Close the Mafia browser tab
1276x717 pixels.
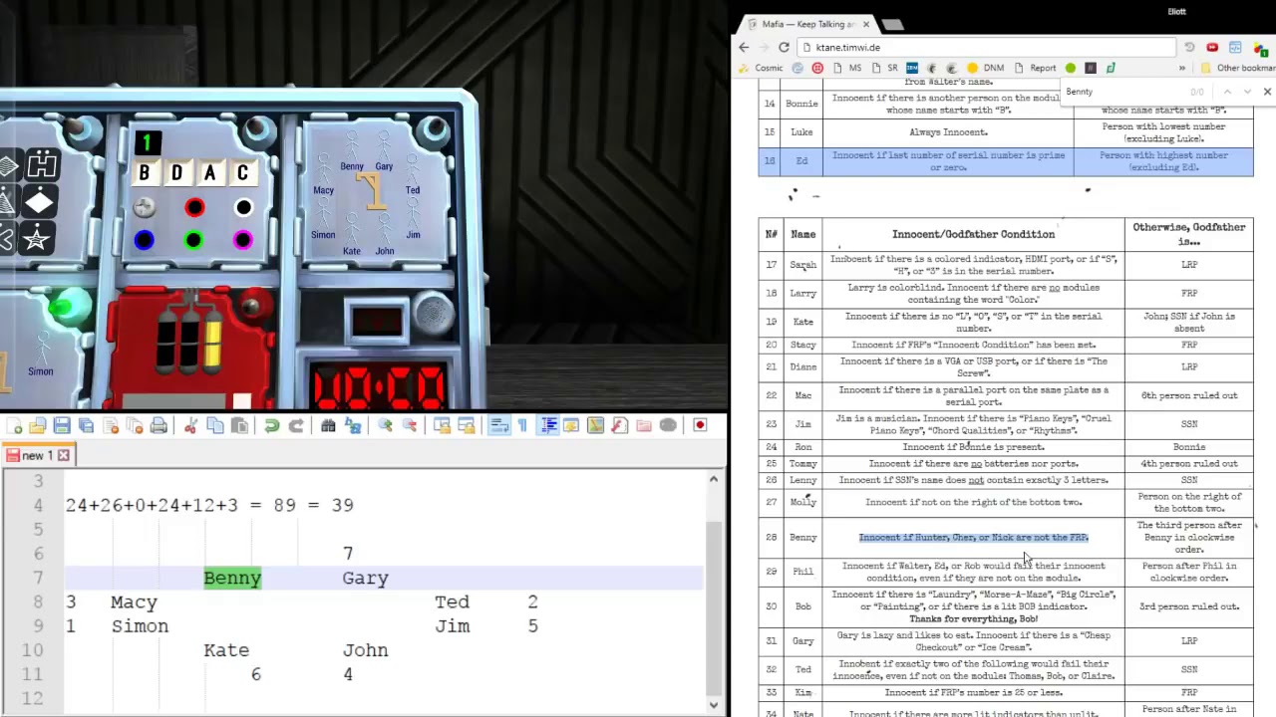coord(865,24)
